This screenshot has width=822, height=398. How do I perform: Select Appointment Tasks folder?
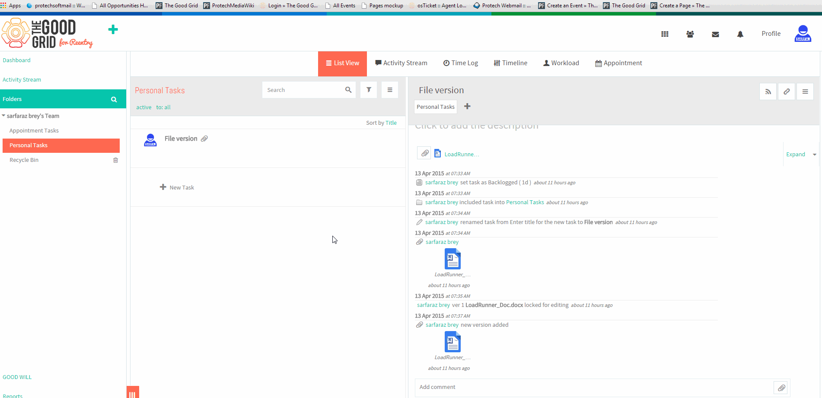(x=34, y=131)
